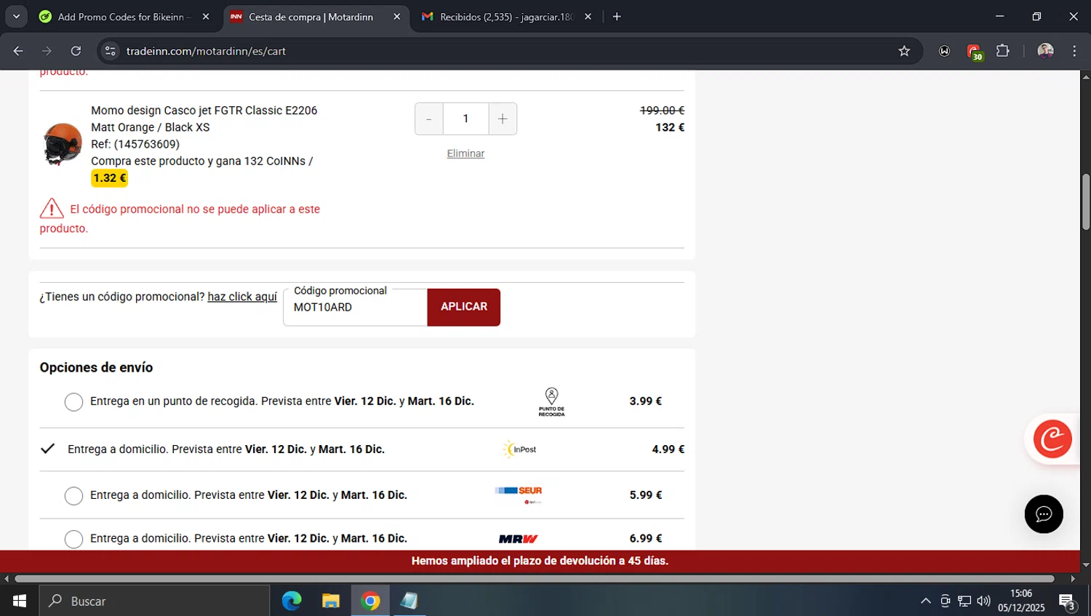This screenshot has height=616, width=1091.
Task: Click the haz click aquí link
Action: point(242,297)
